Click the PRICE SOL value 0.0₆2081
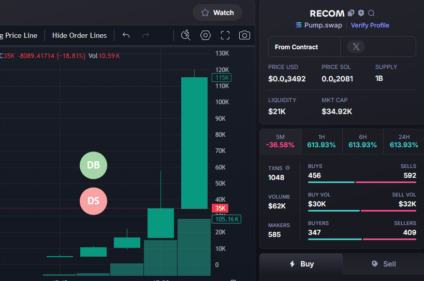Image resolution: width=424 pixels, height=281 pixels. (x=337, y=79)
